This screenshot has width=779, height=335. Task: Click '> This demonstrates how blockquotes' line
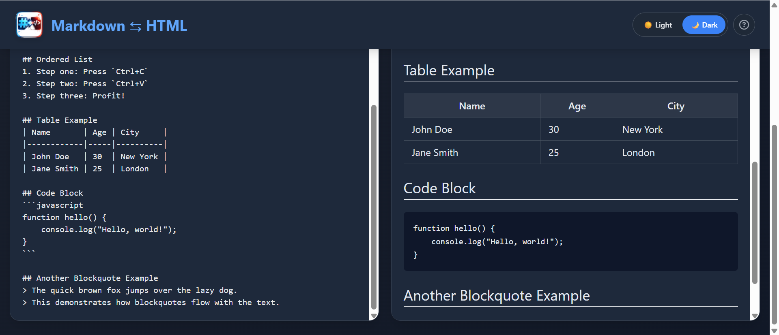[151, 302]
